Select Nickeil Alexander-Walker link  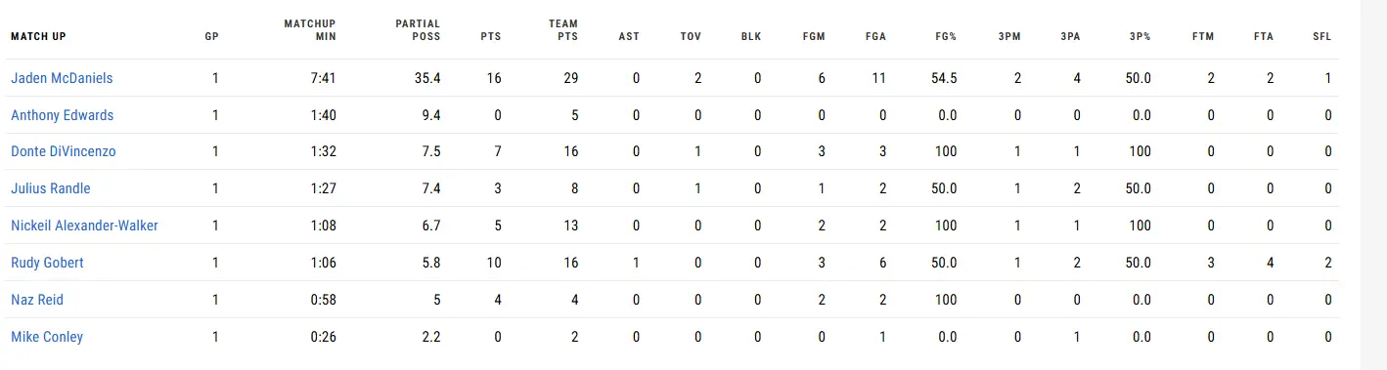[x=84, y=226]
